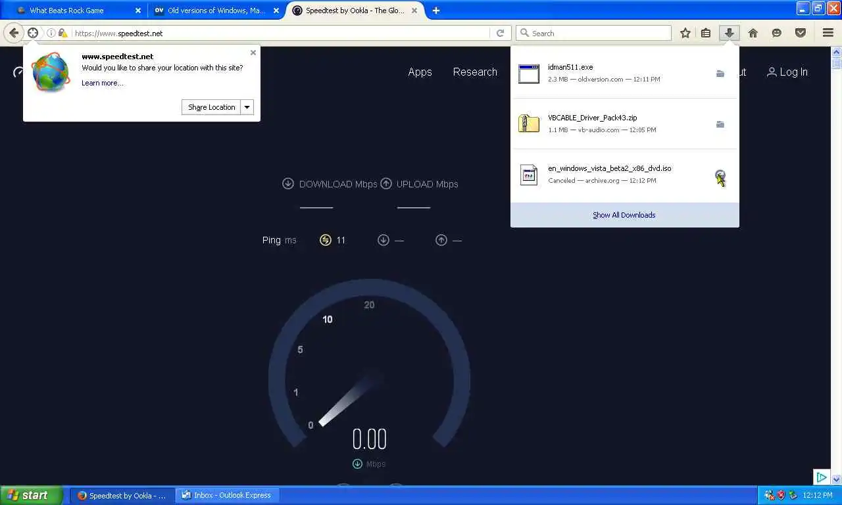Image resolution: width=842 pixels, height=505 pixels.
Task: Click the en_windows_vista_beta2_x86_dvd.iso file name
Action: [x=610, y=168]
